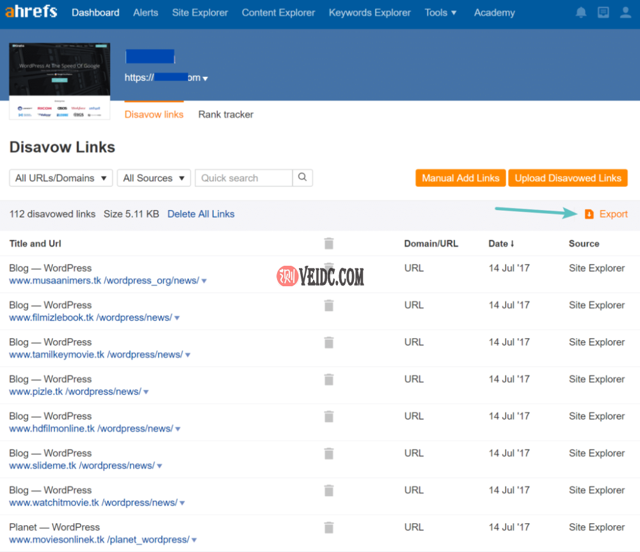The width and height of the screenshot is (640, 552).
Task: Click the Delete All Links link
Action: pos(201,214)
